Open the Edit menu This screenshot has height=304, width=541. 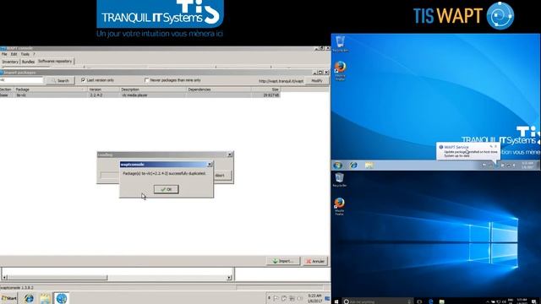click(x=14, y=54)
